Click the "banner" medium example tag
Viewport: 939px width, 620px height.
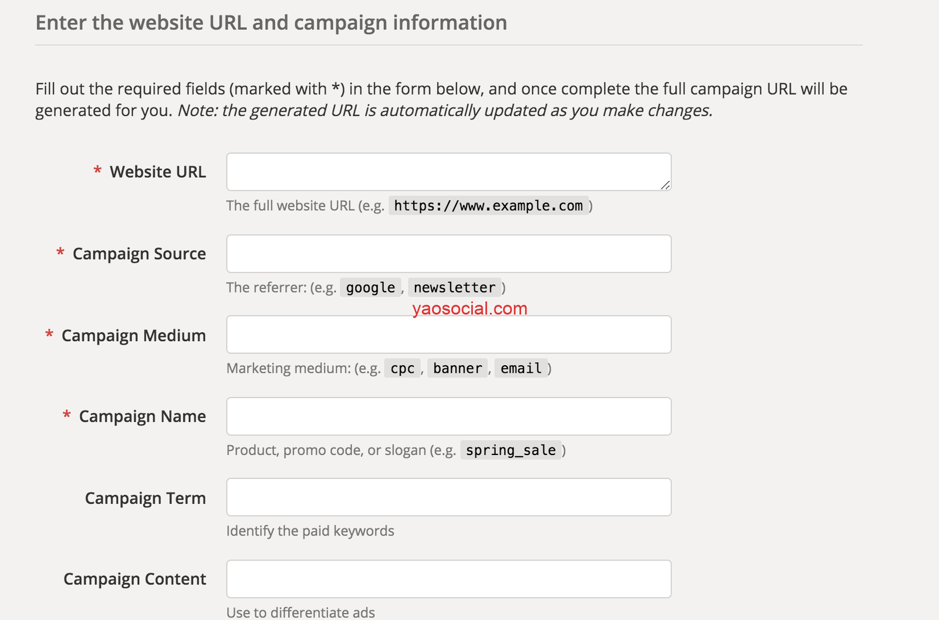point(458,369)
